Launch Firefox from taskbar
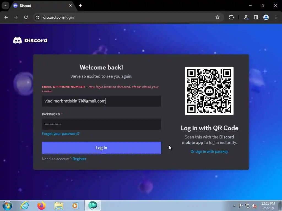 [41, 206]
